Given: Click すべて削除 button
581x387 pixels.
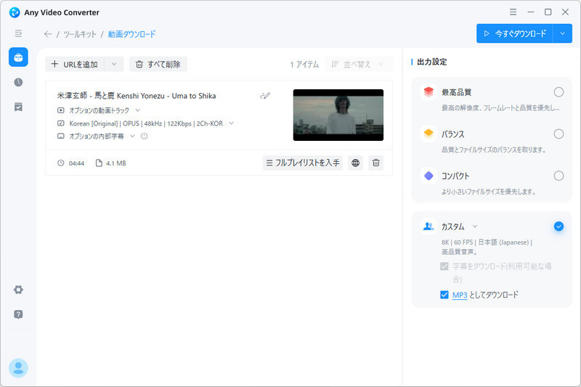Looking at the screenshot, I should click(x=158, y=64).
